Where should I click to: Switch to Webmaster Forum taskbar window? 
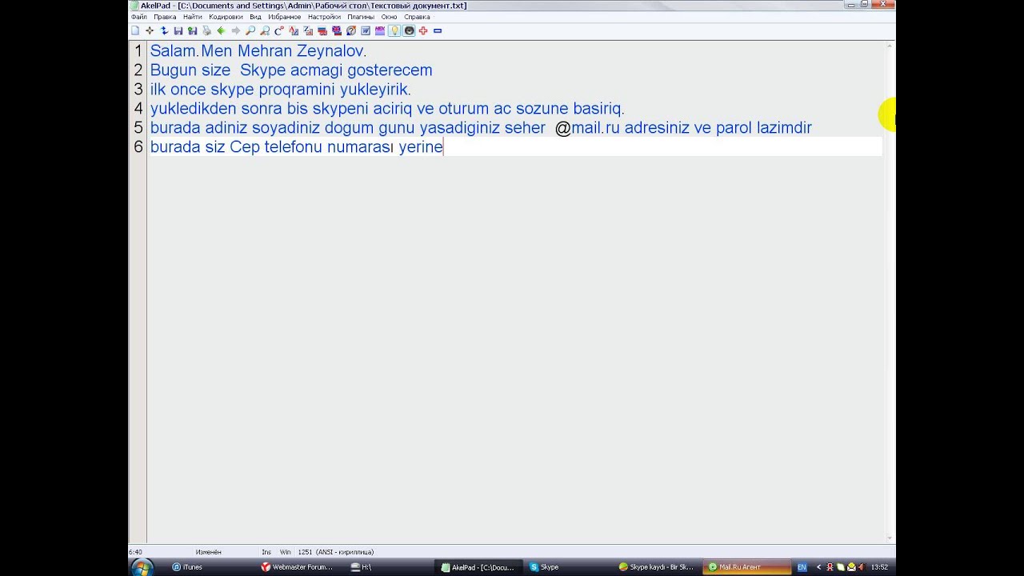(298, 567)
